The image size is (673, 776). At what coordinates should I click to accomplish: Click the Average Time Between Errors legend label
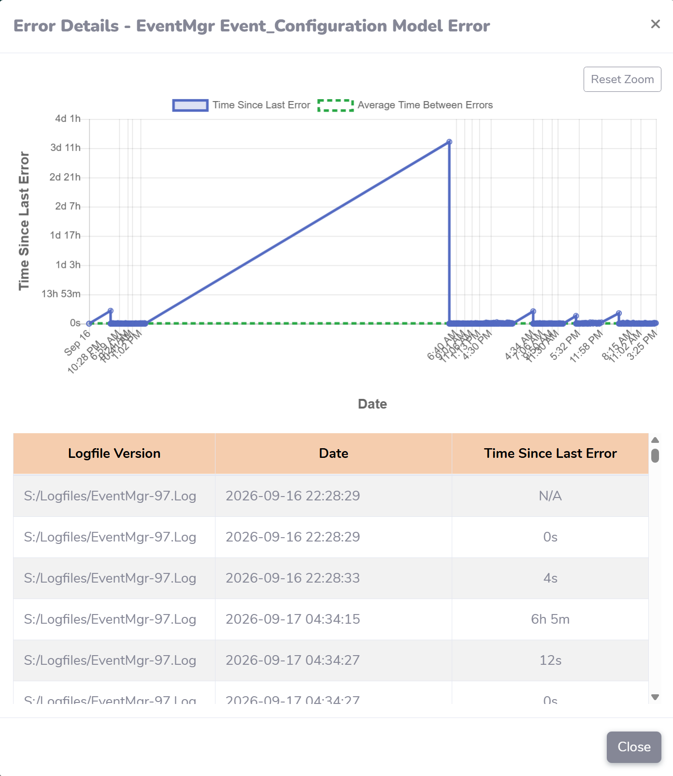point(425,105)
